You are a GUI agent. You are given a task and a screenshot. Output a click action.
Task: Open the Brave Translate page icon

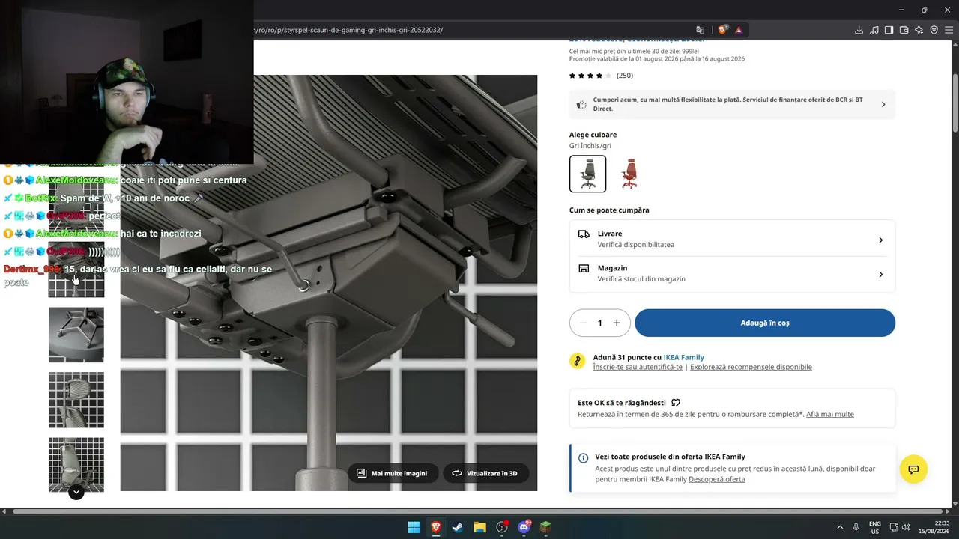click(x=701, y=30)
